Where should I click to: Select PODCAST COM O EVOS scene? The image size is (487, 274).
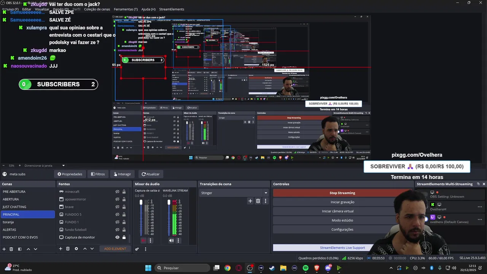pyautogui.click(x=28, y=237)
